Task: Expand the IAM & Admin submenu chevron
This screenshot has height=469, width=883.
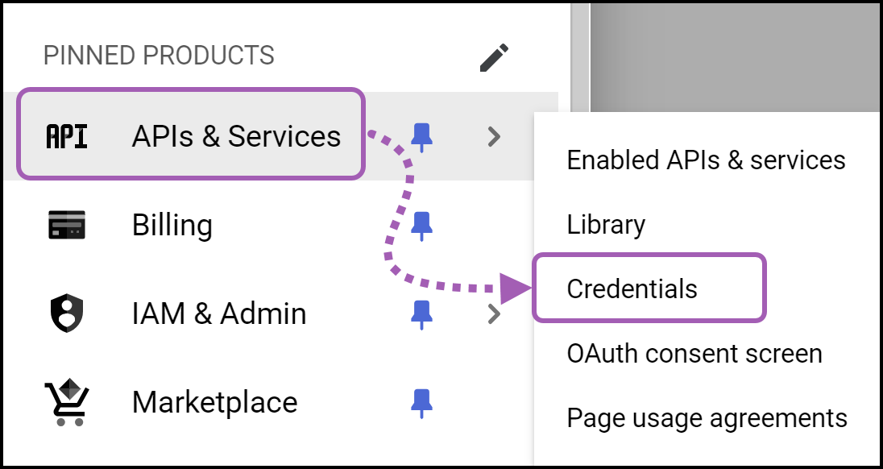Action: (x=494, y=313)
